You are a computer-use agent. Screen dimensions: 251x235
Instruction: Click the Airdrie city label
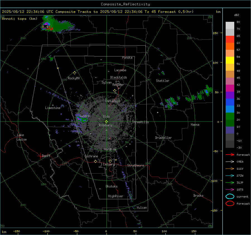pos(110,149)
